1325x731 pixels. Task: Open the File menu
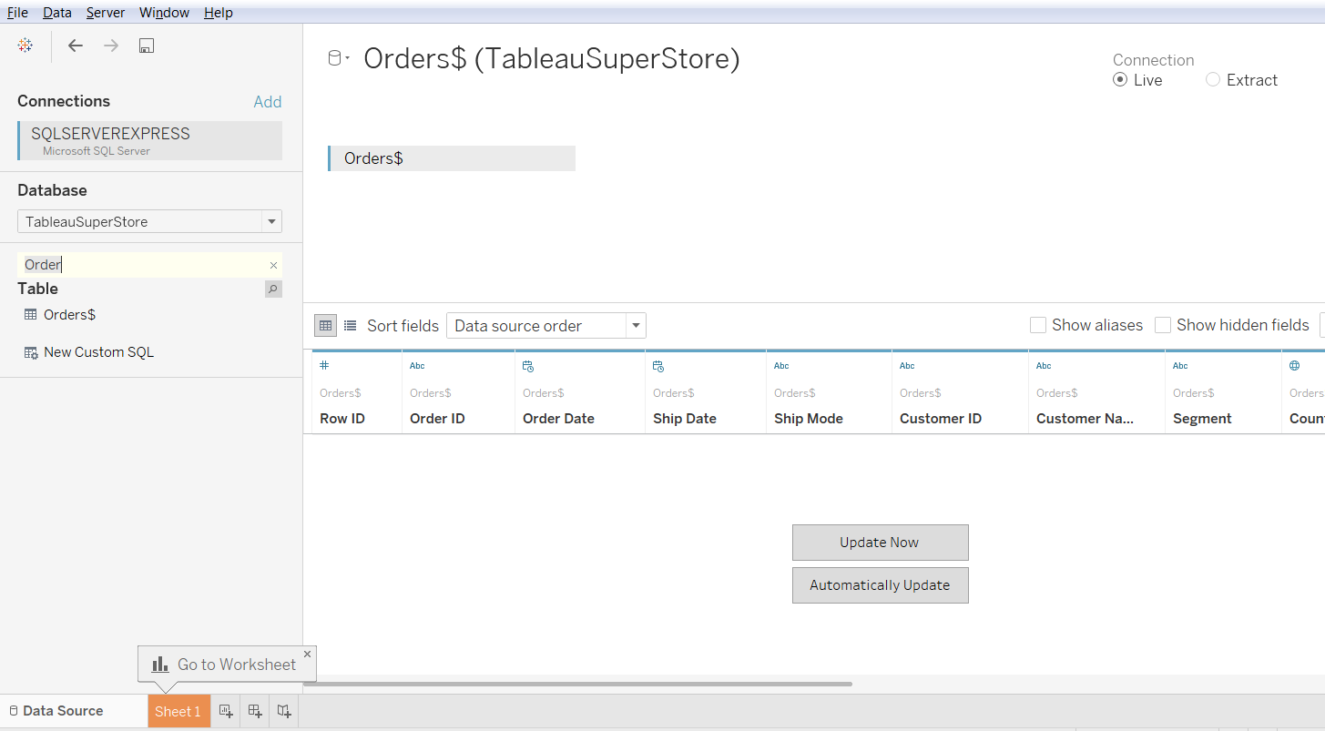(17, 13)
